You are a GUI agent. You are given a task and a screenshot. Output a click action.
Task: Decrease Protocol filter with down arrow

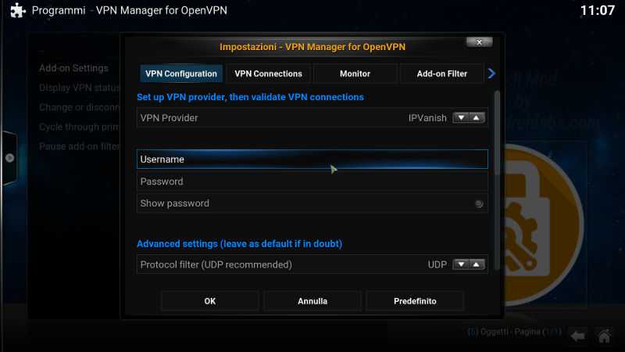coord(461,264)
